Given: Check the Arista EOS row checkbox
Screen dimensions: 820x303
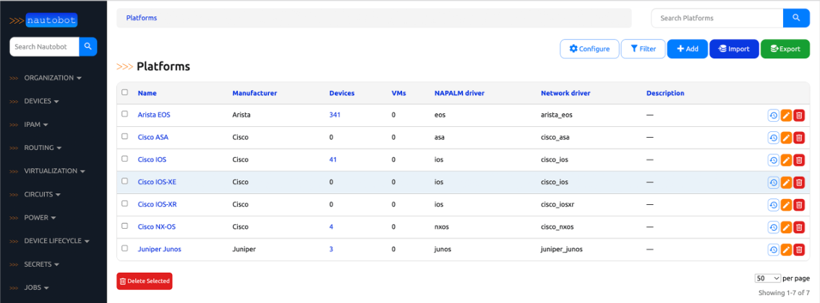Looking at the screenshot, I should tap(124, 114).
